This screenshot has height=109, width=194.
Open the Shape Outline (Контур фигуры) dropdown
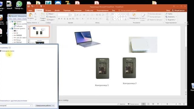pyautogui.click(x=154, y=17)
